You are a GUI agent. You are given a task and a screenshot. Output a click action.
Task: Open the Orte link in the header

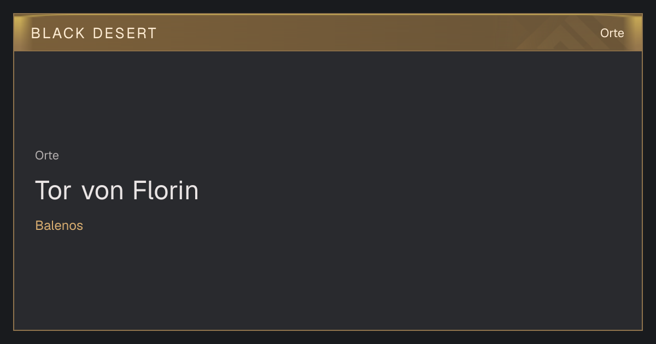coord(612,33)
